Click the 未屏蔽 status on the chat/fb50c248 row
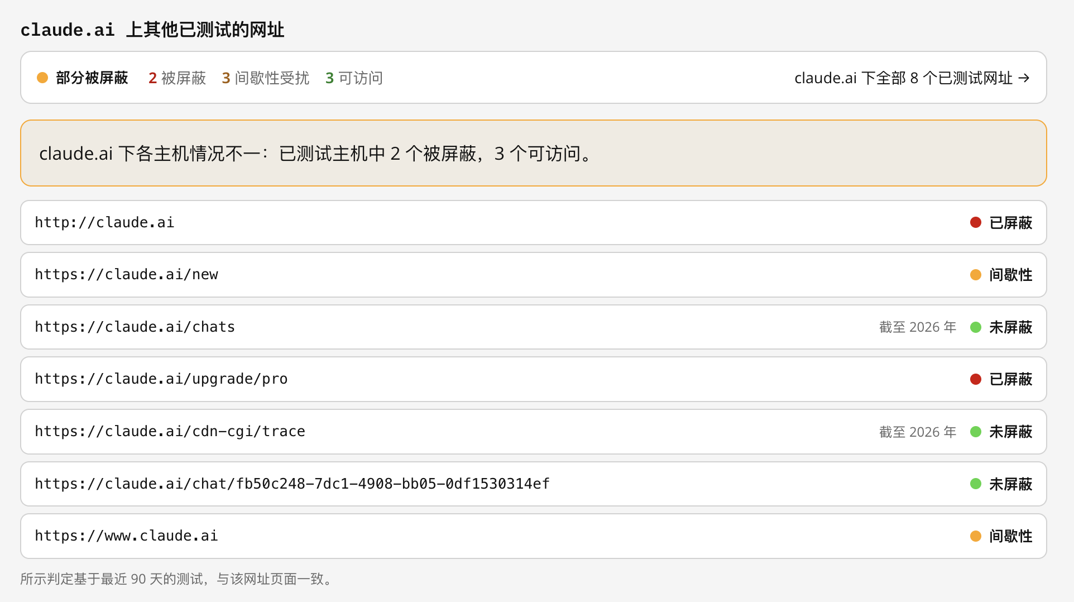 coord(1011,484)
